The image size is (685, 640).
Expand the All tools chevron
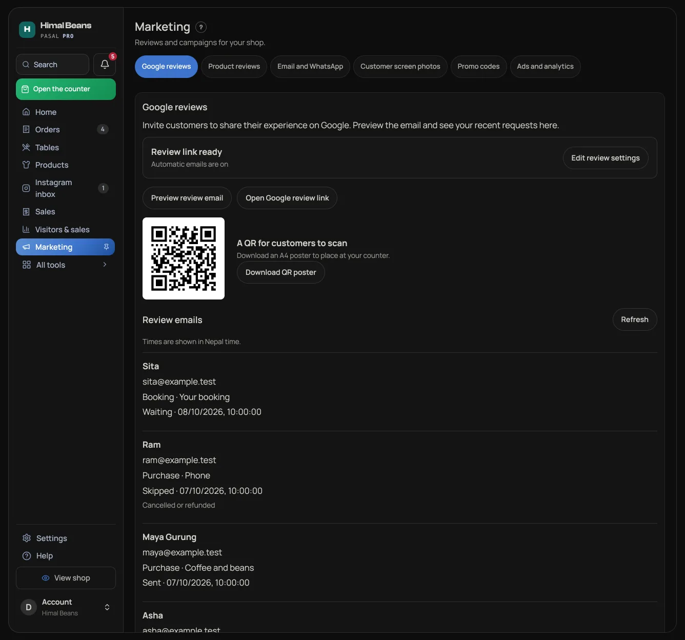coord(105,265)
